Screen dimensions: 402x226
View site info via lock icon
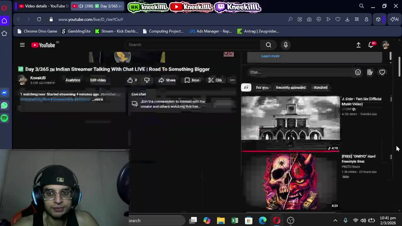51,19
